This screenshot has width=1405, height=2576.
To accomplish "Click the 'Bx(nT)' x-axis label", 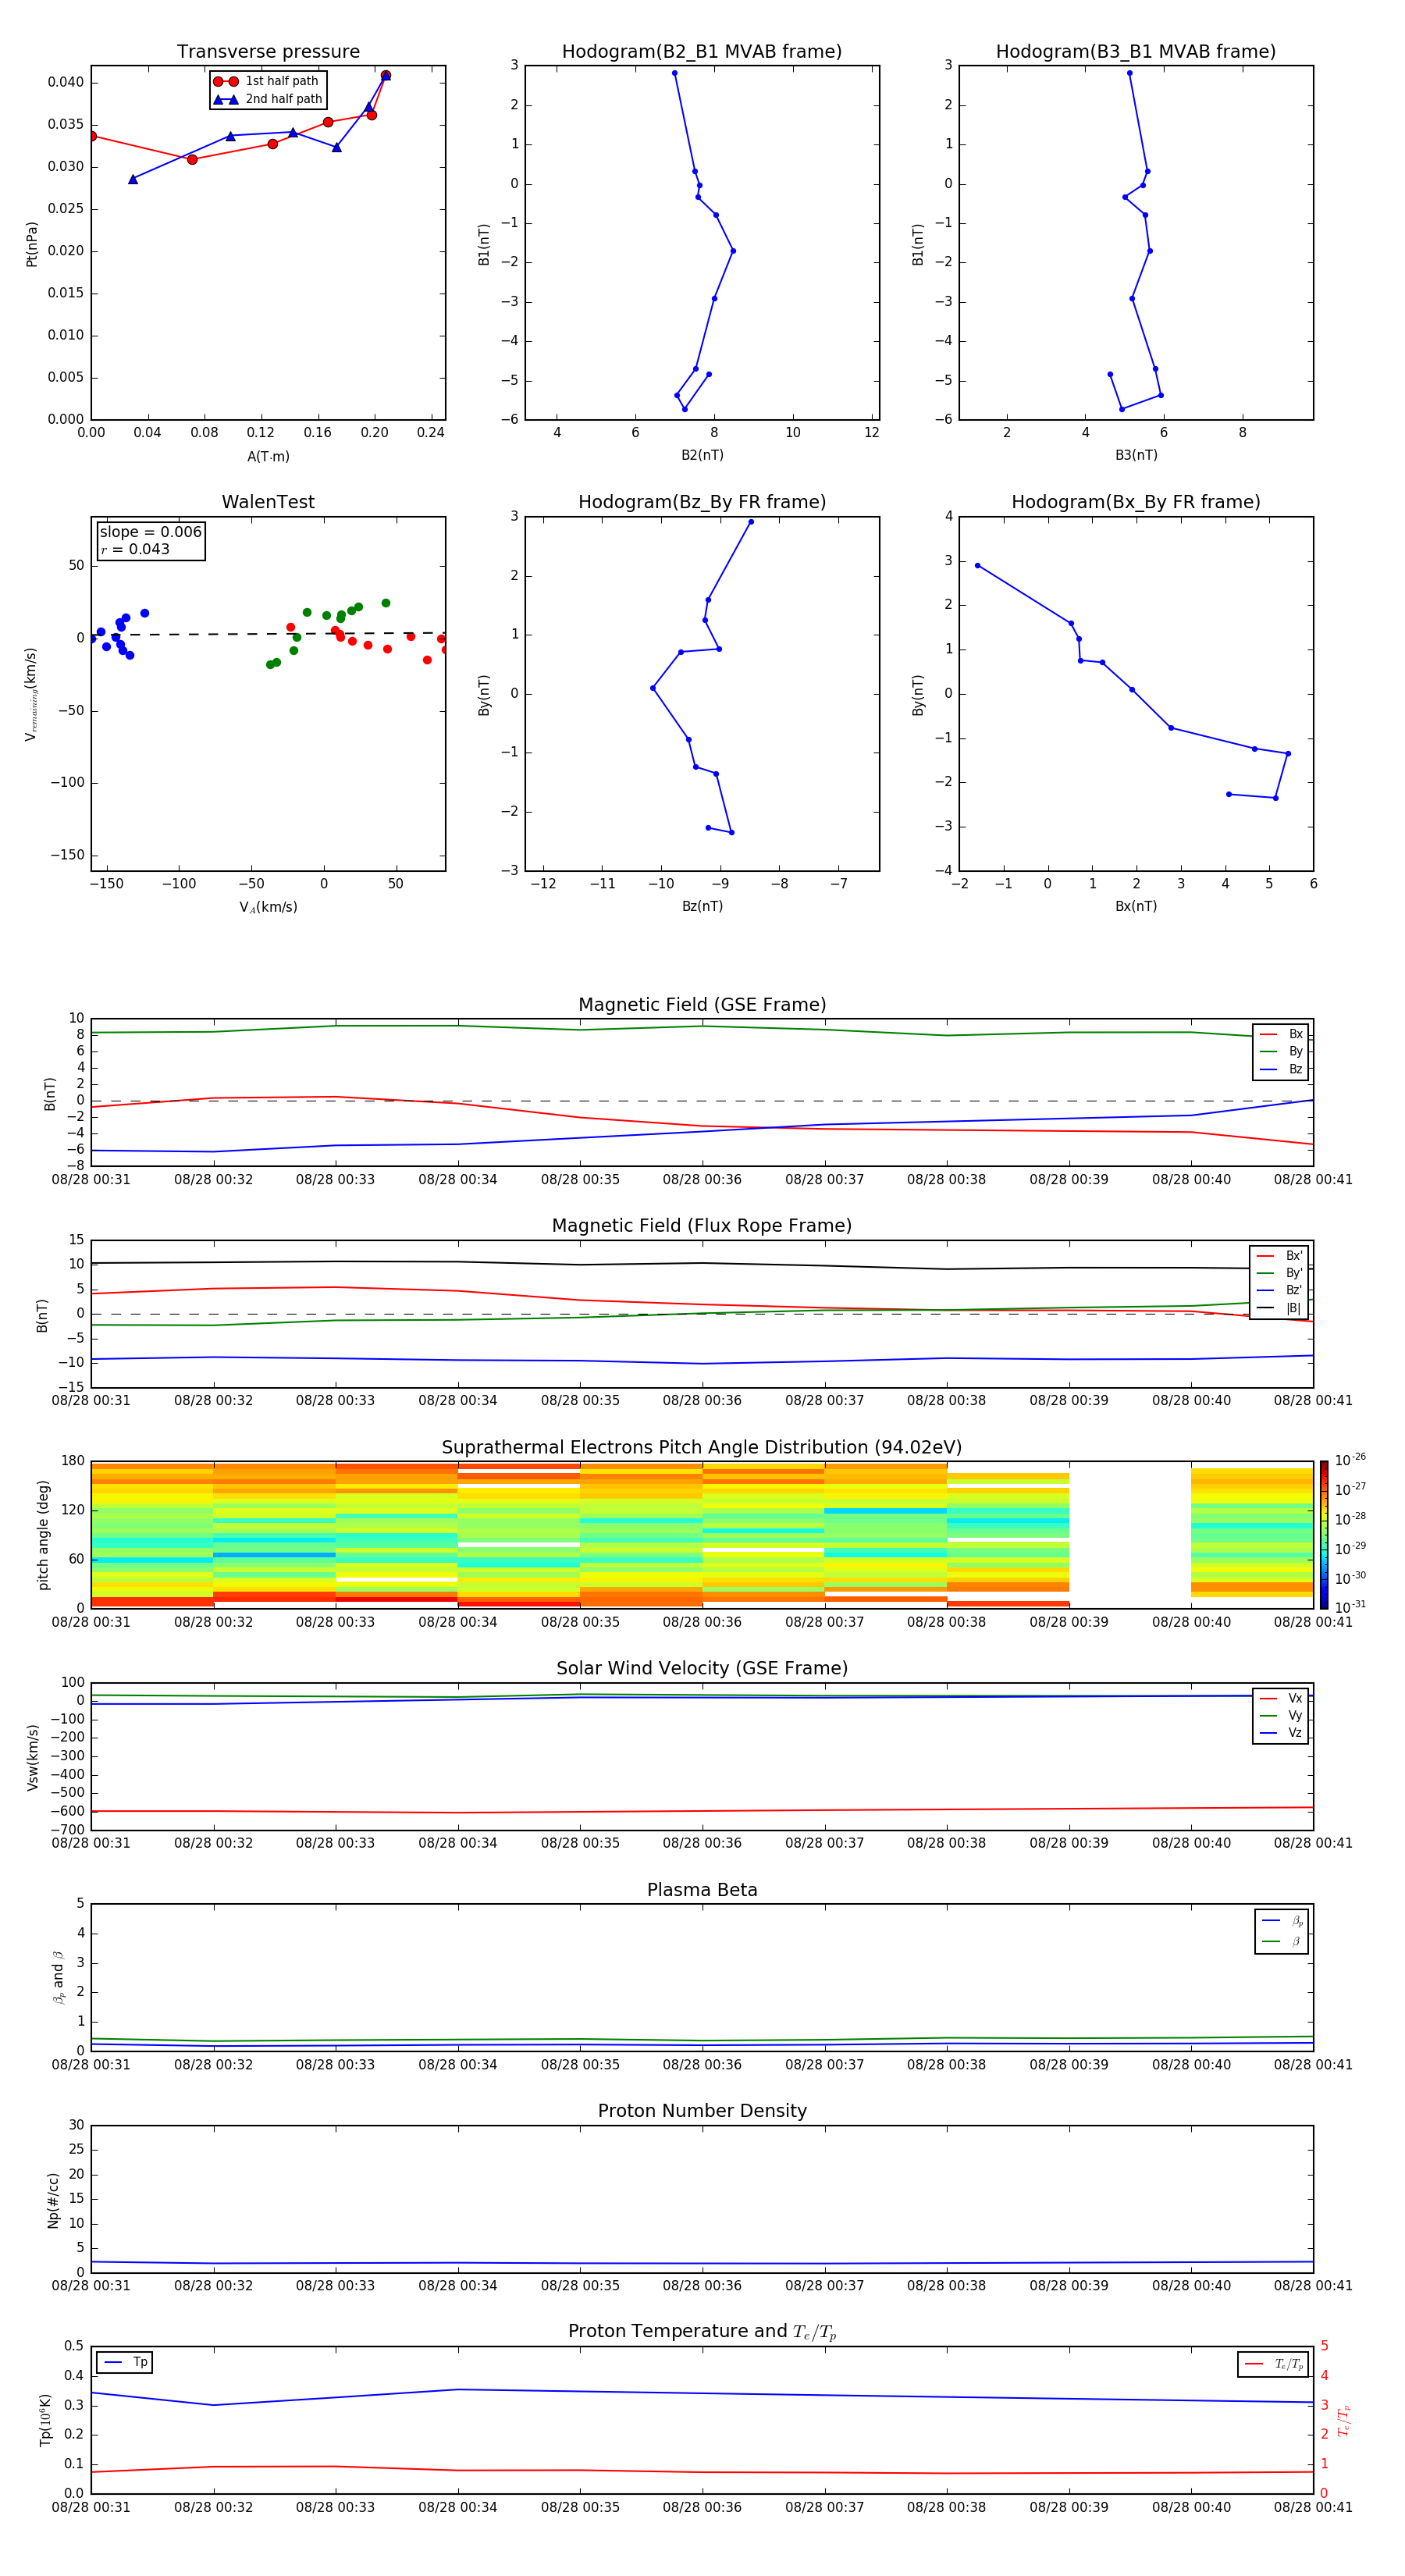I will pyautogui.click(x=1136, y=906).
